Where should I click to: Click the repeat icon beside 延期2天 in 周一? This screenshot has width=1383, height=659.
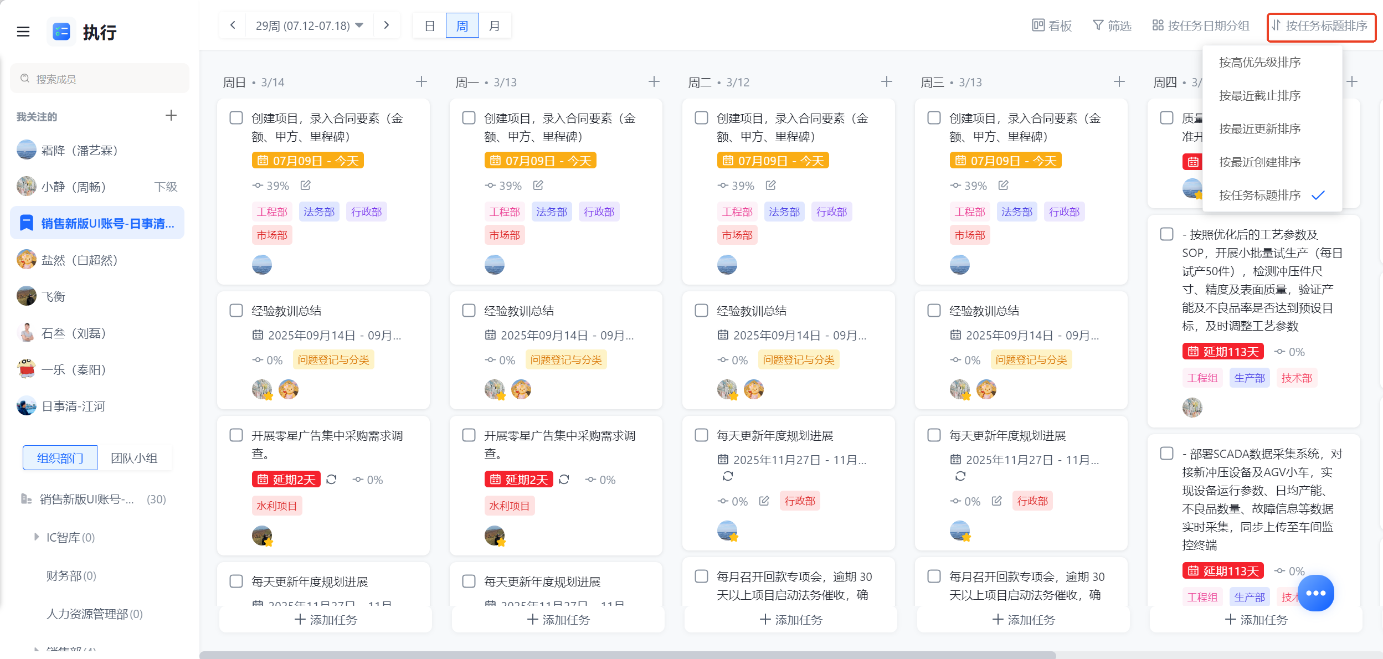point(564,480)
